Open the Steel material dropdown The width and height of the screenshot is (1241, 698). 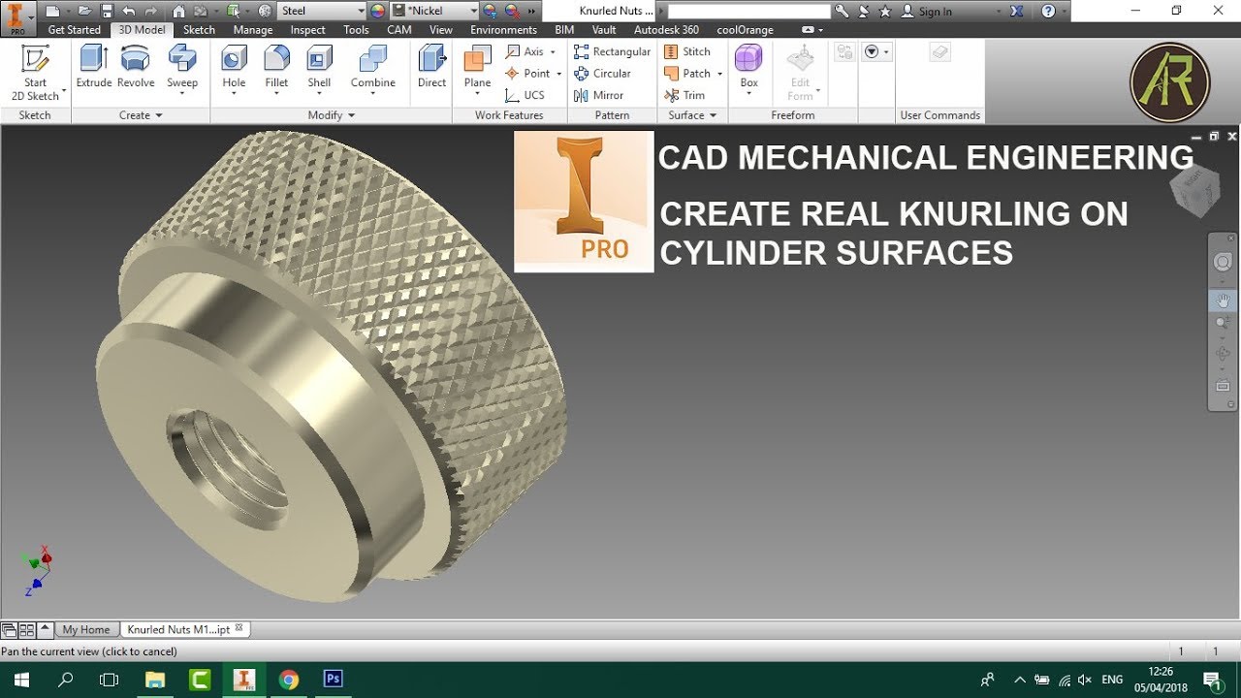(x=361, y=11)
